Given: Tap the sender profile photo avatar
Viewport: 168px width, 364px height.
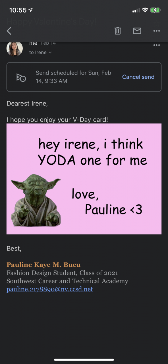Looking at the screenshot, I should [14, 48].
